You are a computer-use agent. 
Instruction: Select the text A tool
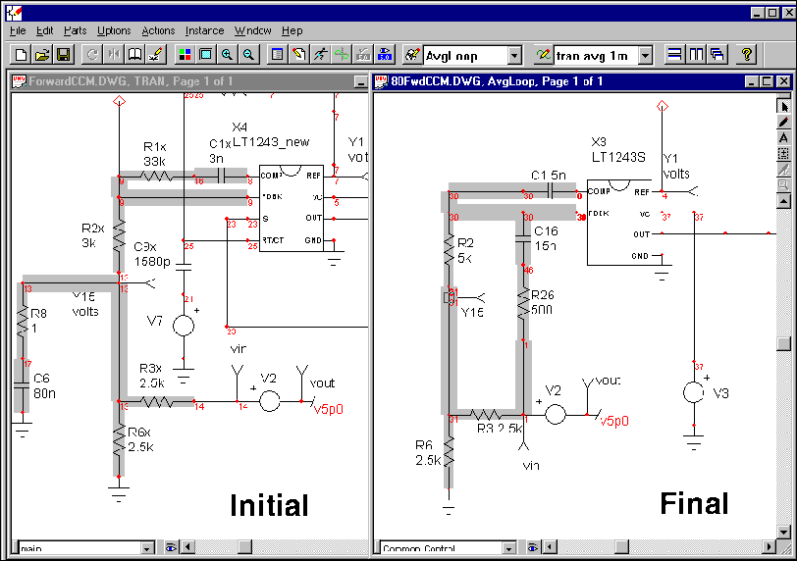[783, 137]
